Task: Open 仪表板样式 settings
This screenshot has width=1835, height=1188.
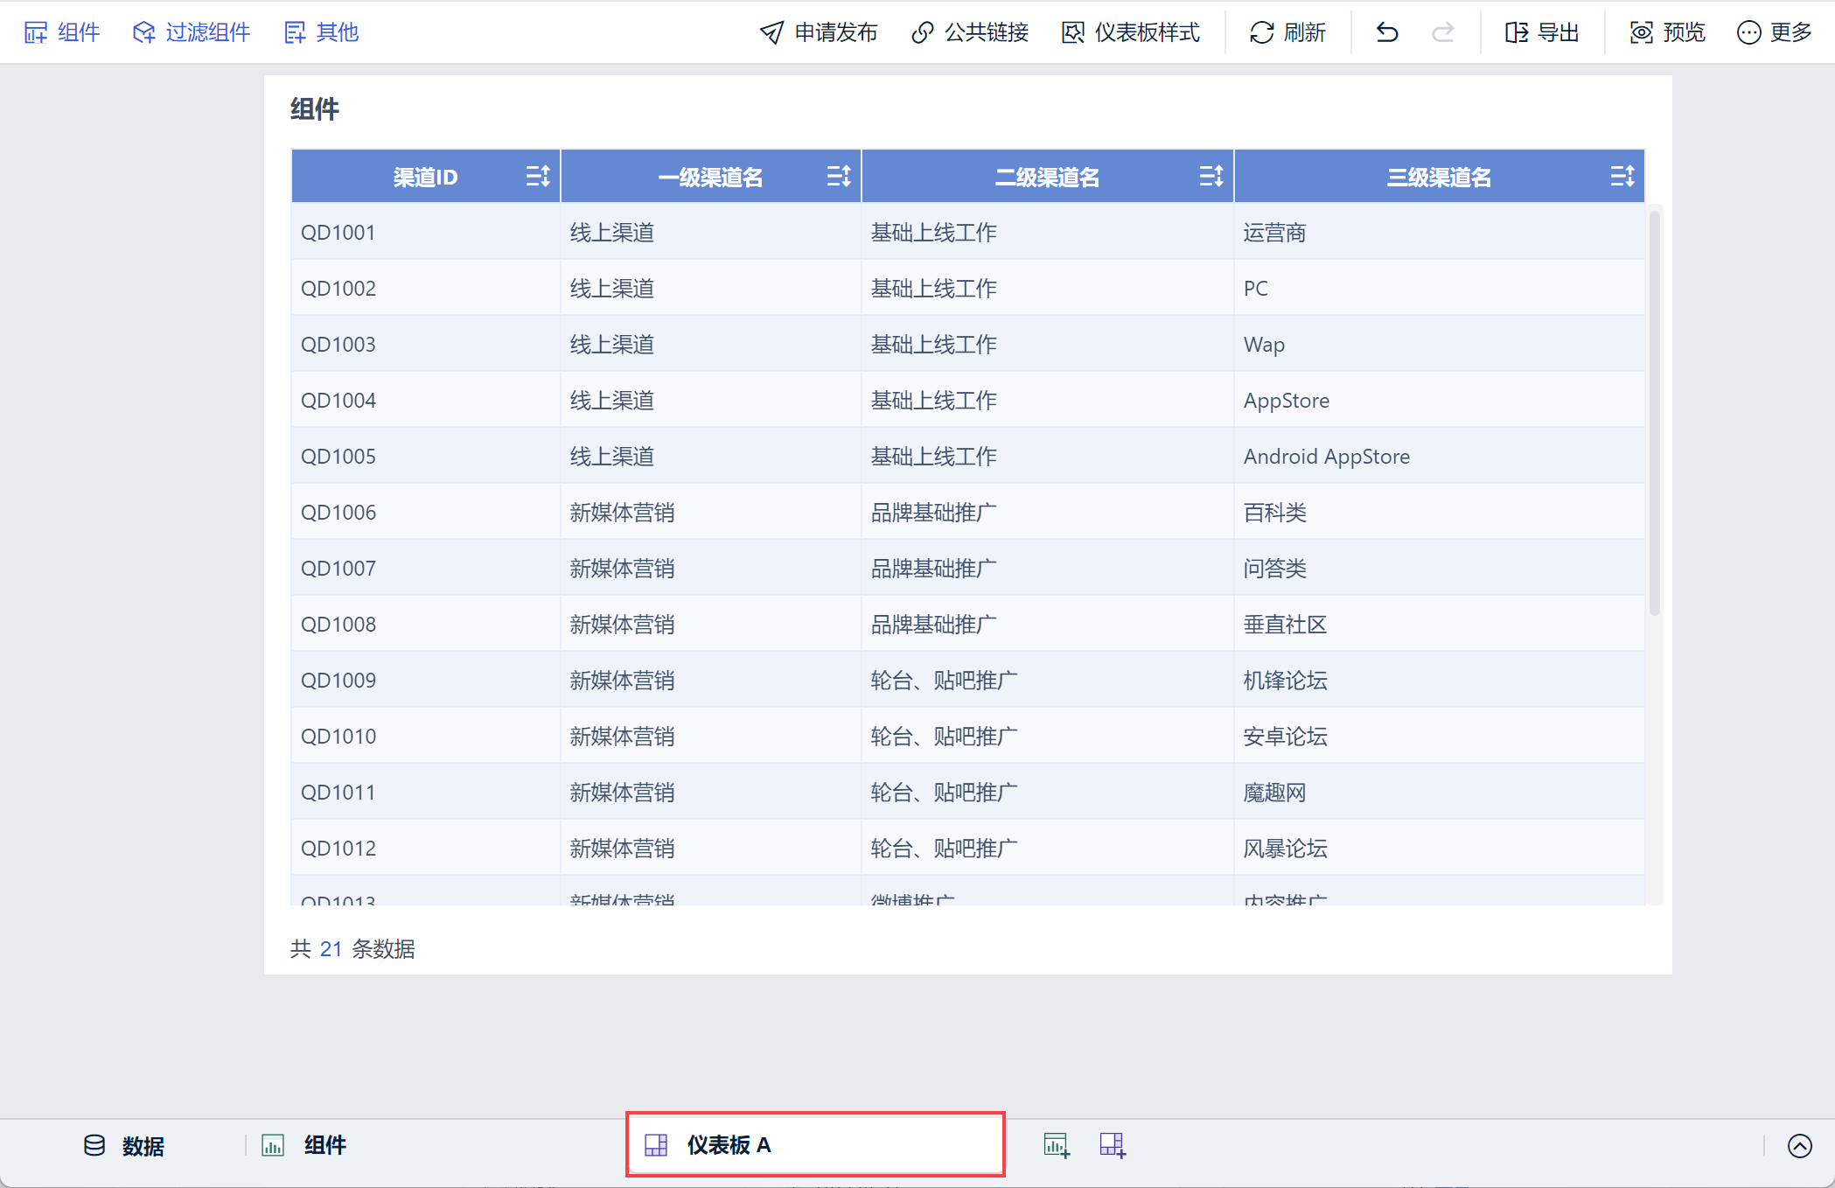Action: coord(1131,32)
